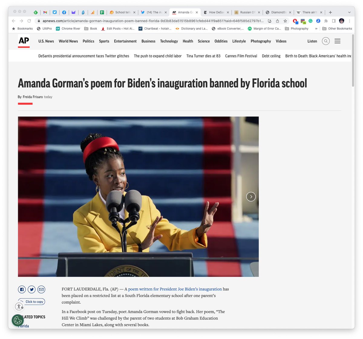Open the pinned Facebook tab

pyautogui.click(x=64, y=12)
